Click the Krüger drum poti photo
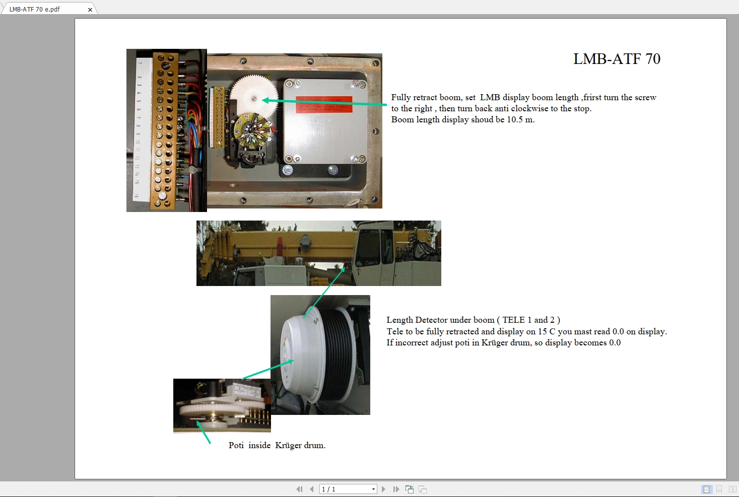Screen dimensions: 739x497 click(x=222, y=405)
